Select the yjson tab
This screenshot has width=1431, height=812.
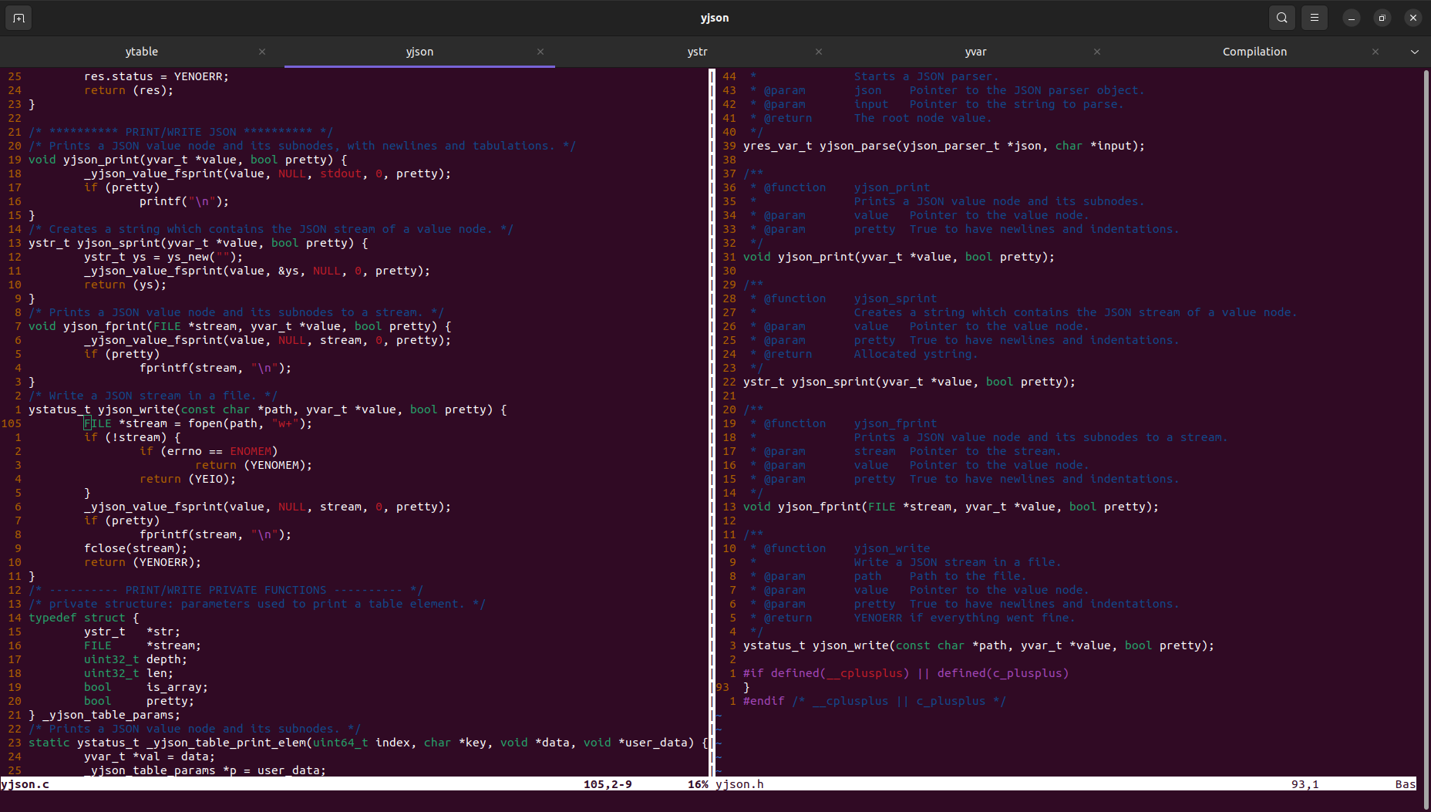[419, 52]
